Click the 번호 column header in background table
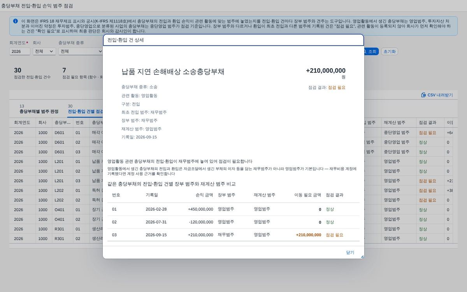This screenshot has height=292, width=467. pyautogui.click(x=81, y=122)
